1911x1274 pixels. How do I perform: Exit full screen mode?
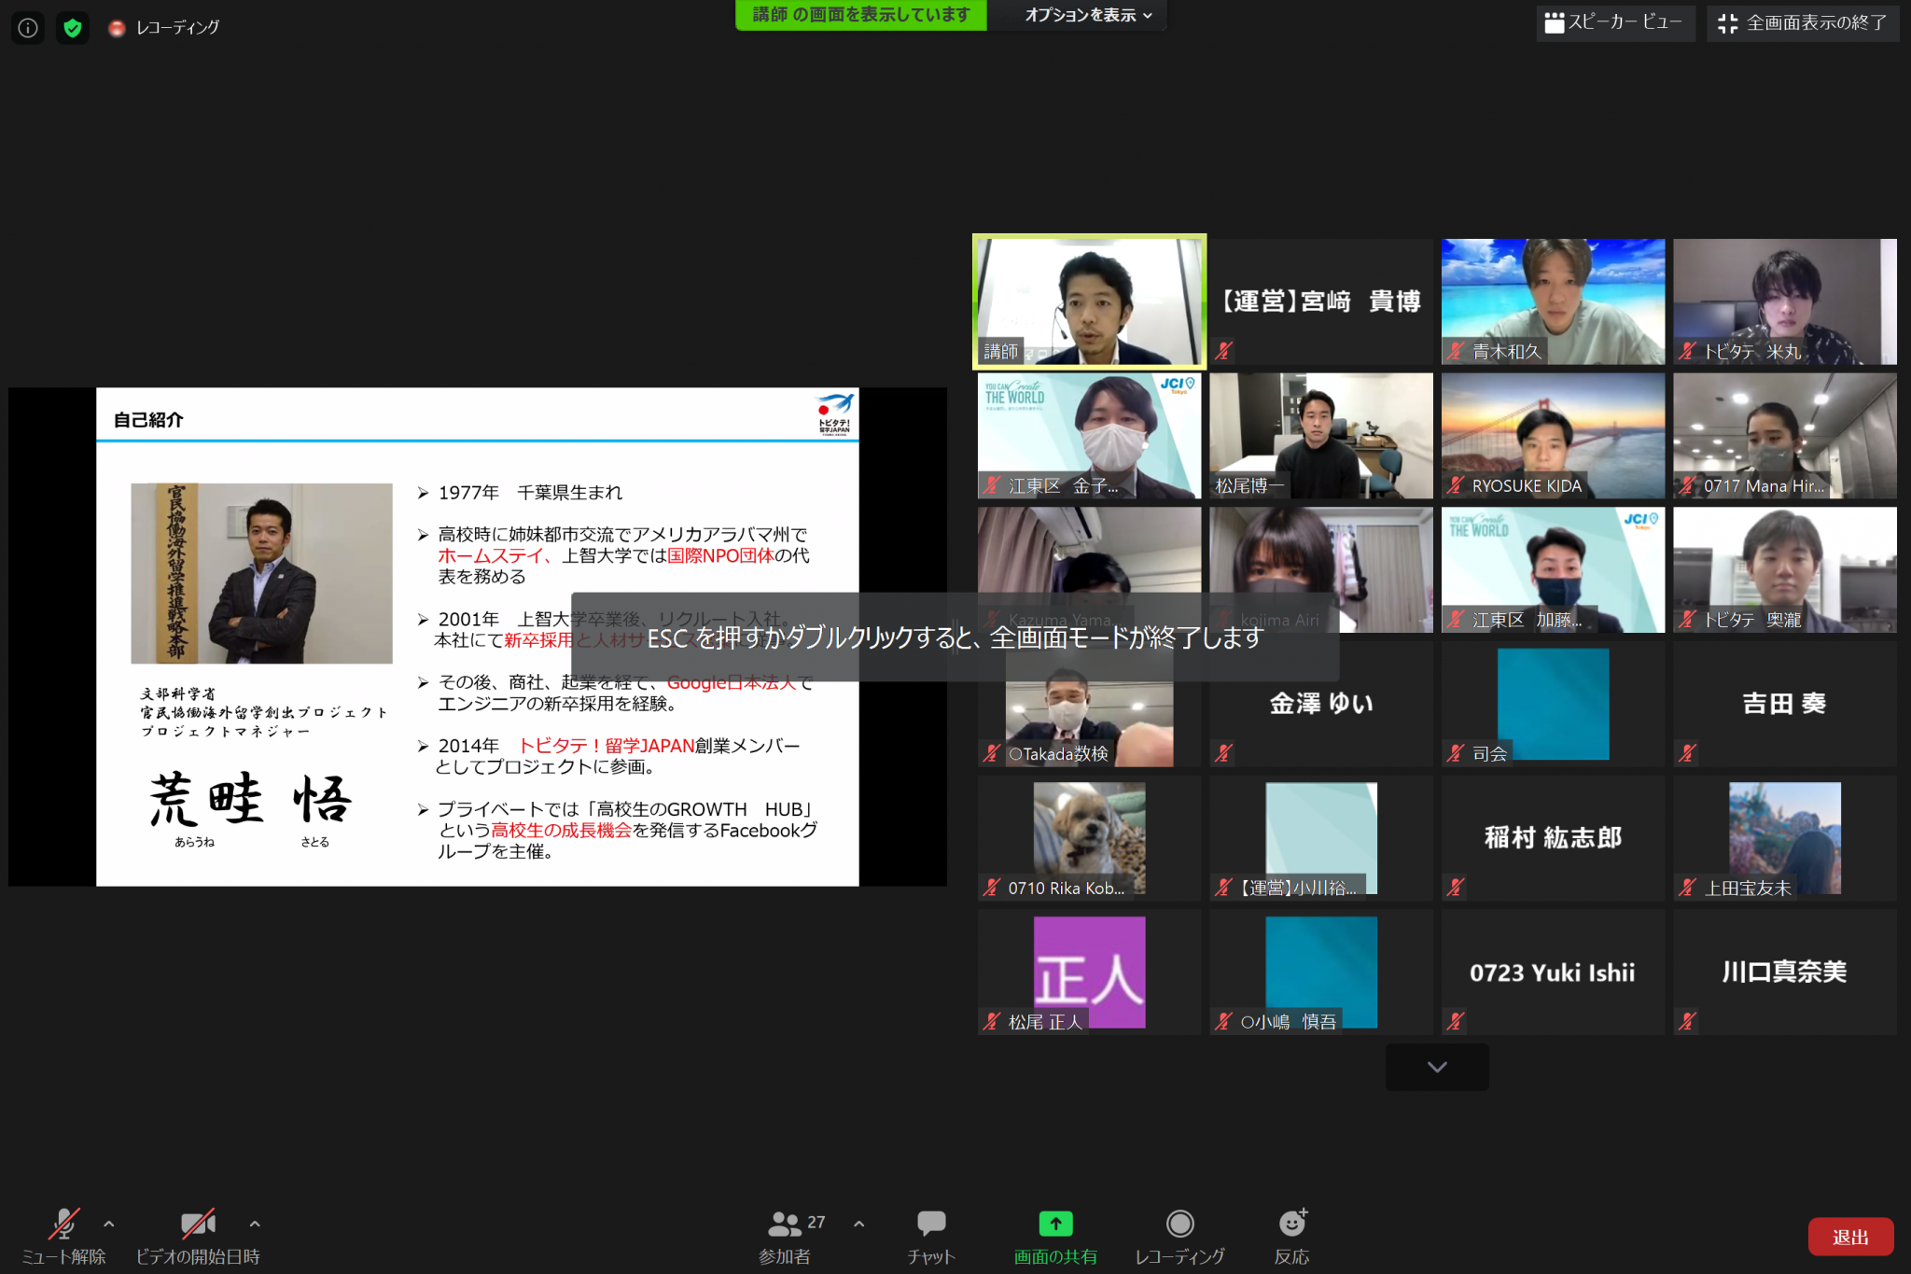pyautogui.click(x=1802, y=22)
